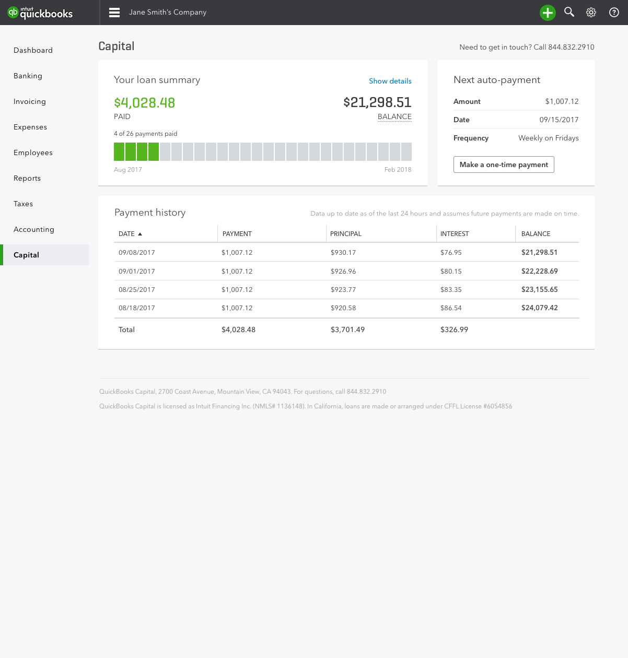Click the QuickBooks logo
Image resolution: width=628 pixels, height=658 pixels.
(x=40, y=13)
